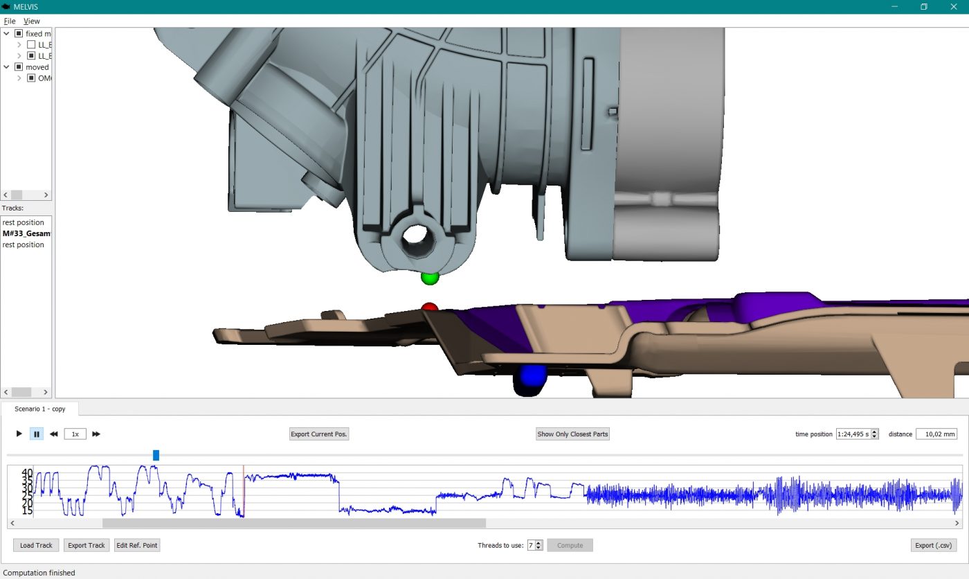Click the red sphere marker in 3D view

point(430,308)
